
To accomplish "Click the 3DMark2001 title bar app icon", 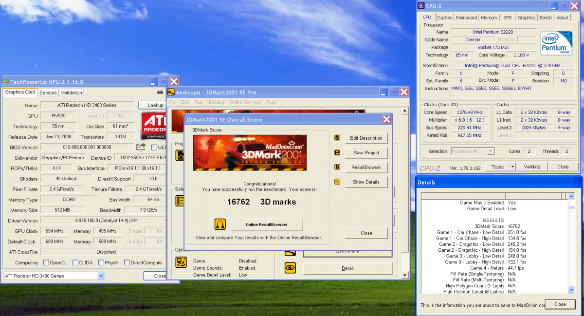I will (171, 92).
